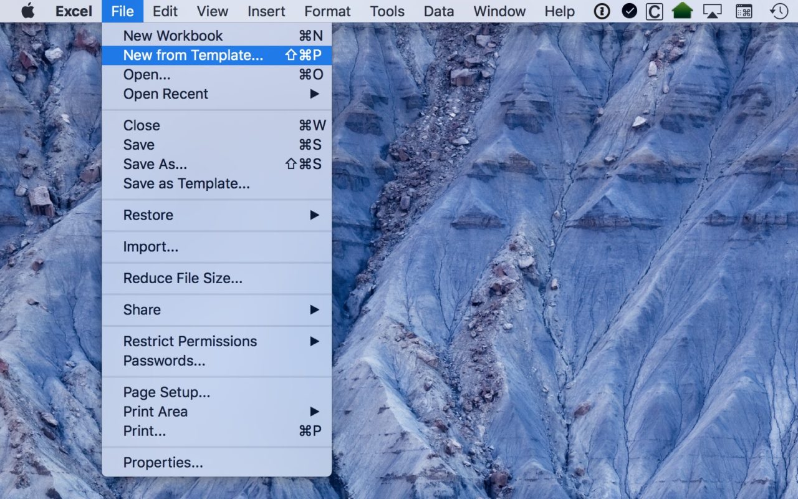798x499 pixels.
Task: Open the Help menu
Action: pyautogui.click(x=559, y=11)
